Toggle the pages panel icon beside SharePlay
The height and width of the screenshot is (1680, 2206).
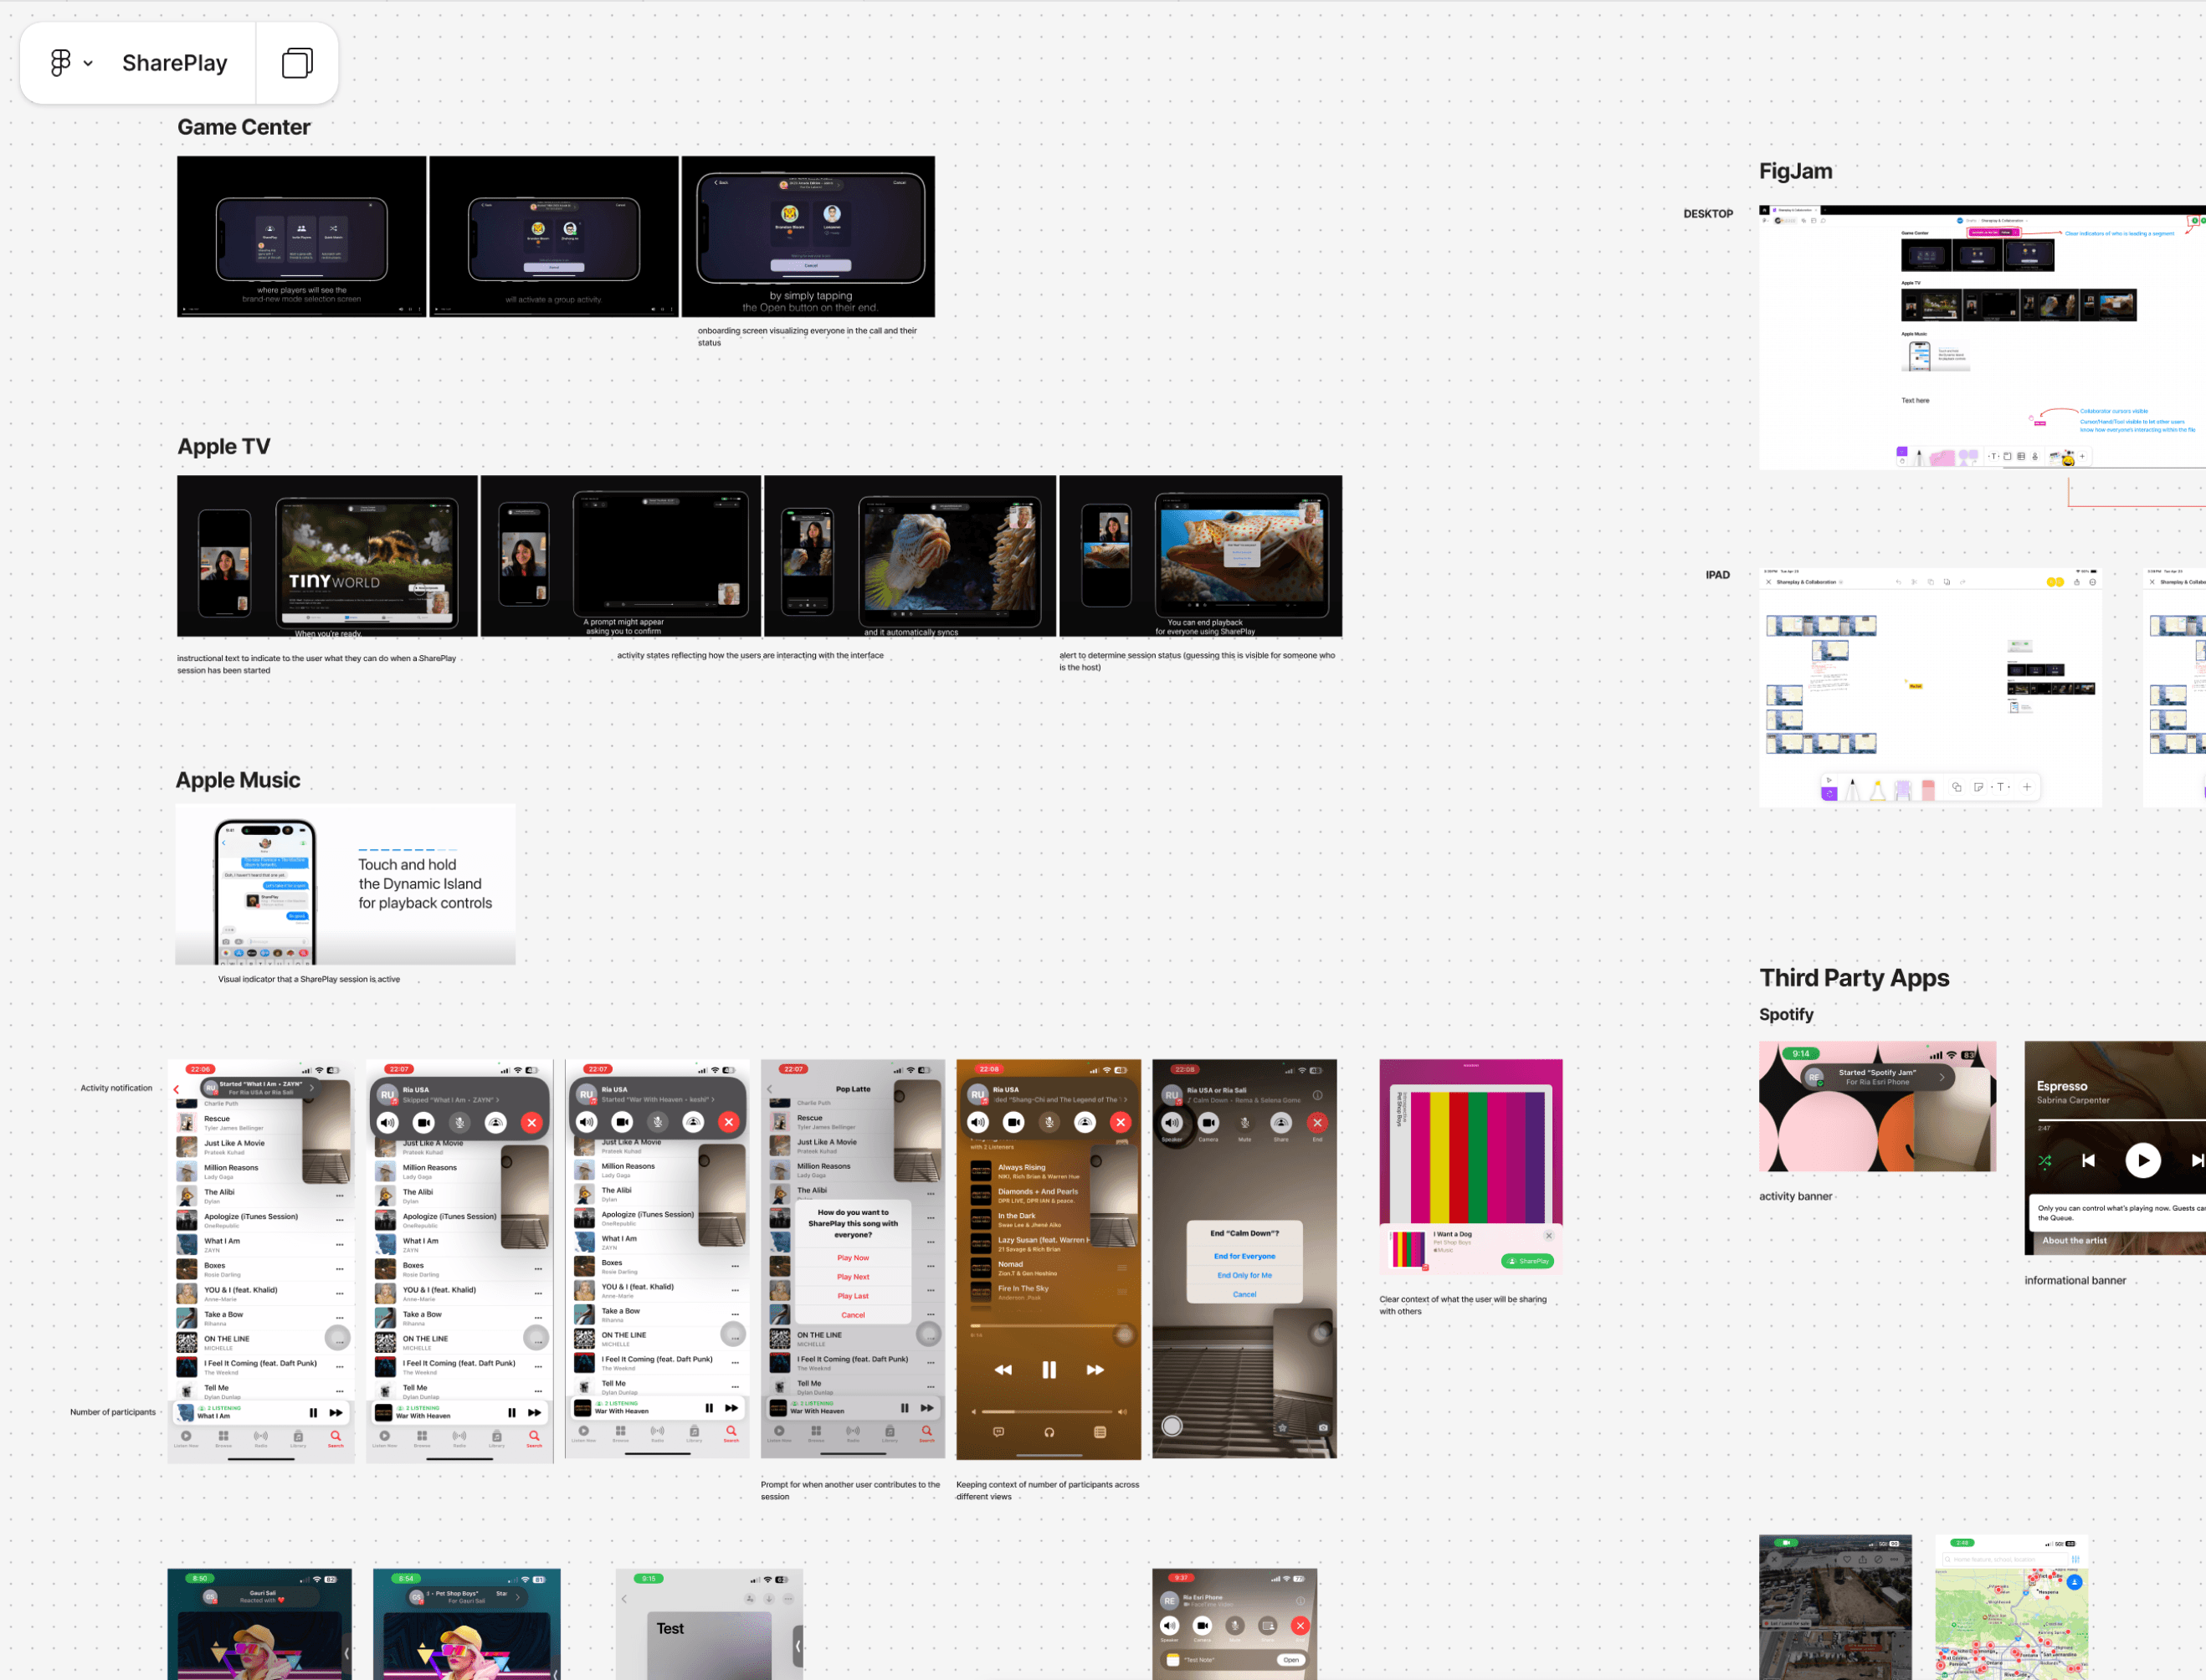pos(297,63)
